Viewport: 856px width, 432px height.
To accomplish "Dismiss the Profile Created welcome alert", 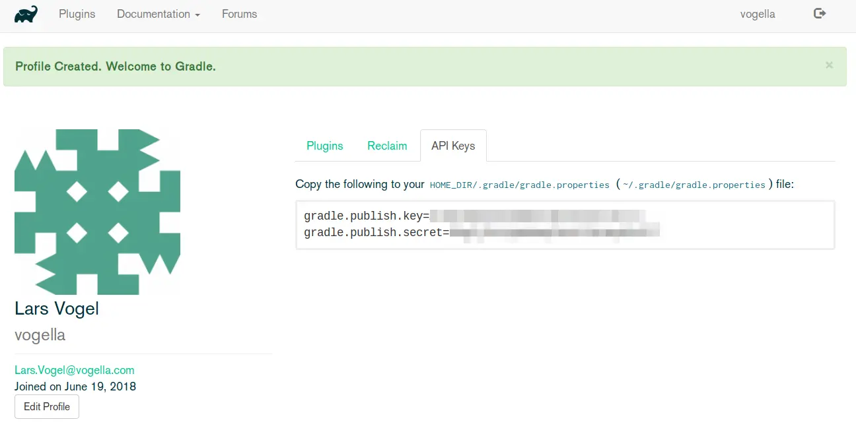I will point(829,65).
